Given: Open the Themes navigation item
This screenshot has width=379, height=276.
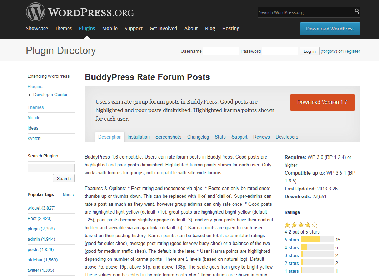Looking at the screenshot, I should pyautogui.click(x=63, y=28).
